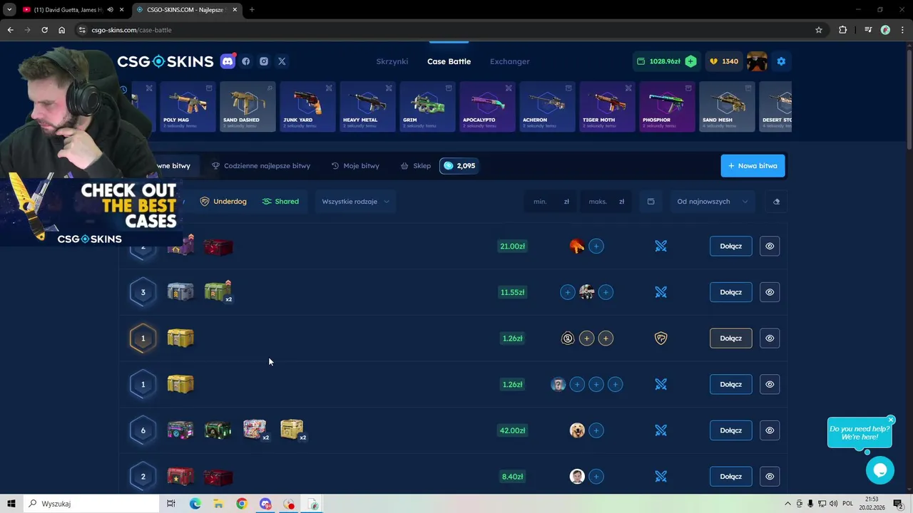This screenshot has height=513, width=913.
Task: Open the Facebook link icon
Action: 246,61
